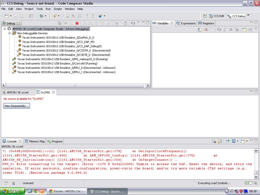Toggle Show Logical Structure icon in Variables
The height and width of the screenshot is (195, 260).
point(206,29)
